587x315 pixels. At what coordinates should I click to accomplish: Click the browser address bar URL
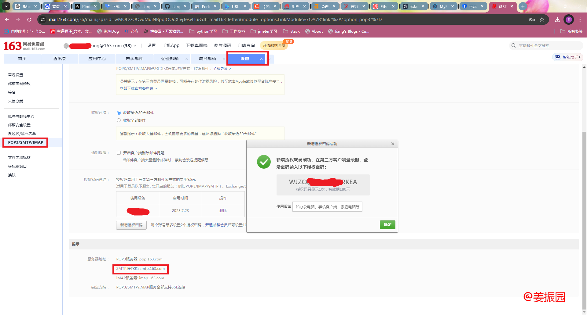click(215, 20)
